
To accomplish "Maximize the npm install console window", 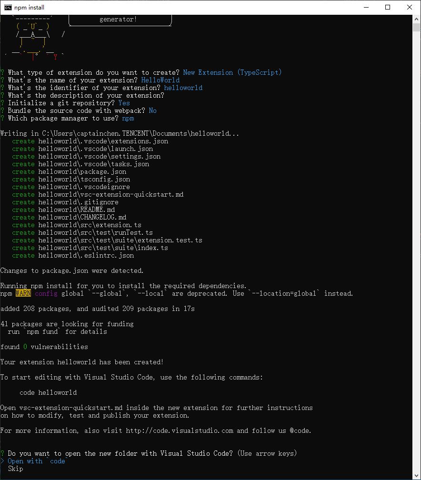I will coord(388,7).
